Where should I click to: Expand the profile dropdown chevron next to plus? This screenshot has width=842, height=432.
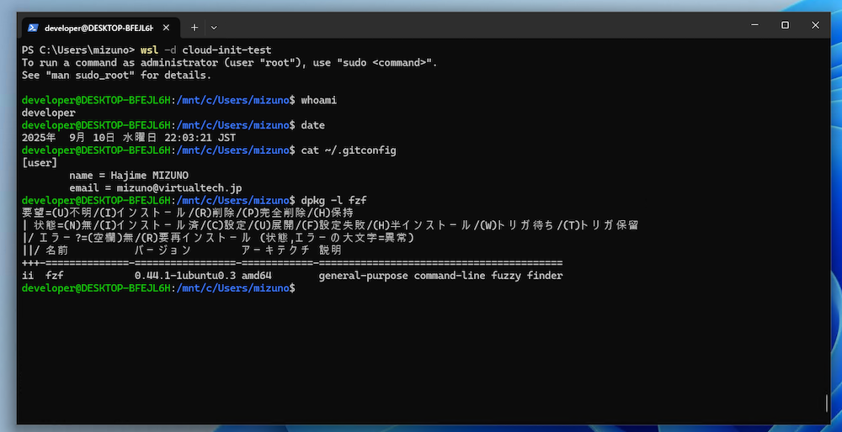click(x=214, y=27)
